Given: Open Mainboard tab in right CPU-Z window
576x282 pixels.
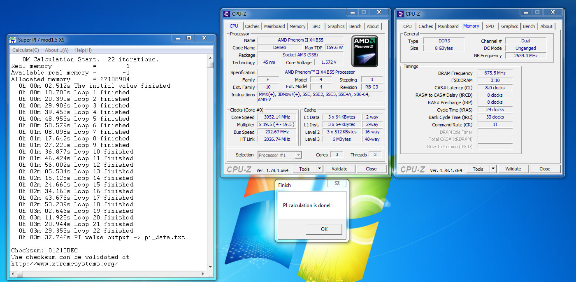Looking at the screenshot, I should point(448,26).
